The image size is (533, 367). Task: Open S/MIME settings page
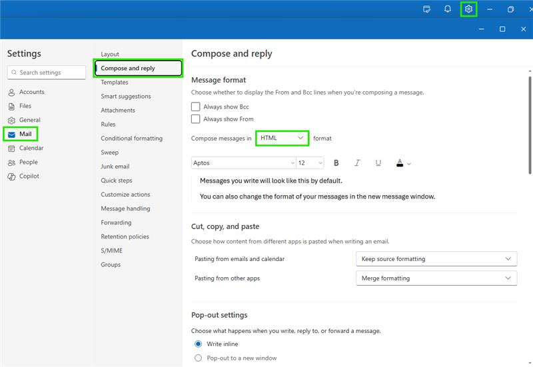[x=111, y=250]
